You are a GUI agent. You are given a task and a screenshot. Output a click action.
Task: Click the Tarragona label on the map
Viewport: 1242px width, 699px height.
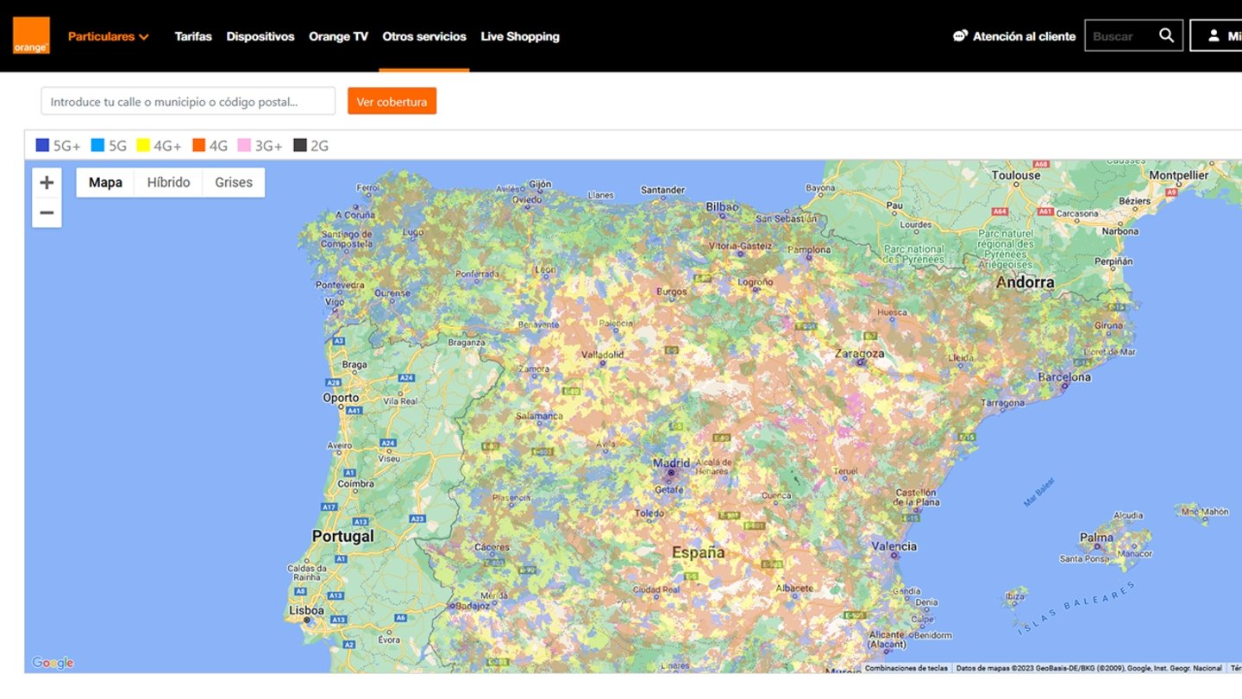click(x=1003, y=403)
